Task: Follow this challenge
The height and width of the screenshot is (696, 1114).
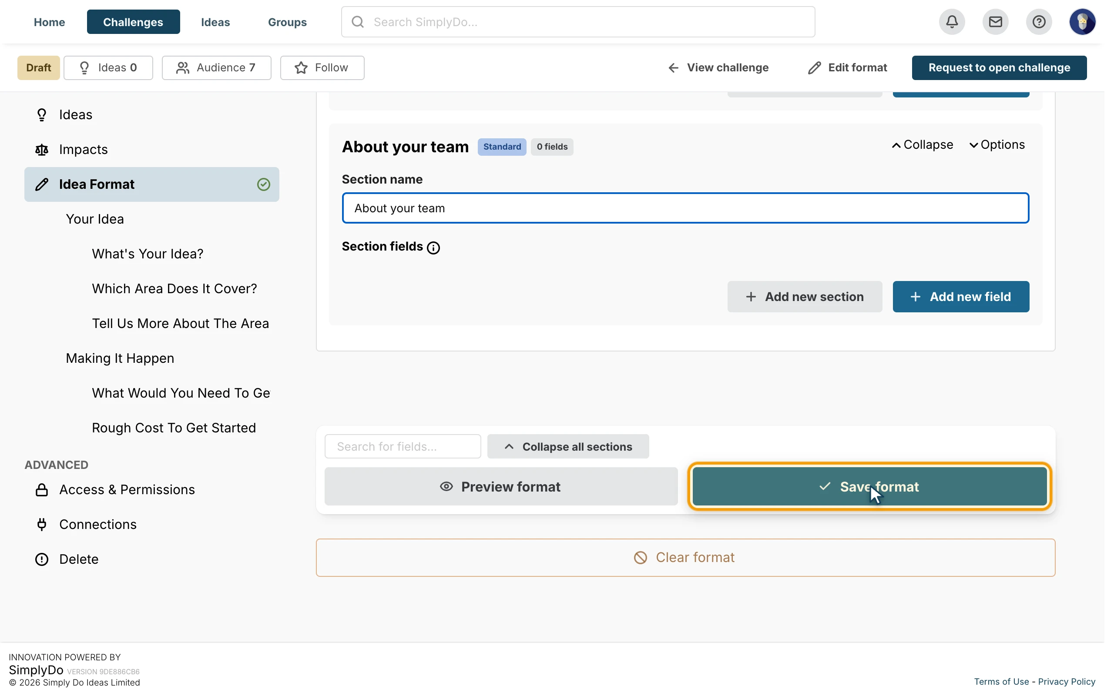Action: tap(322, 68)
